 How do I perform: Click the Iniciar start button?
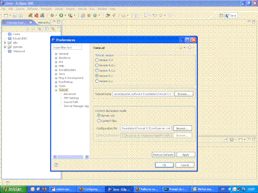[x=14, y=189]
